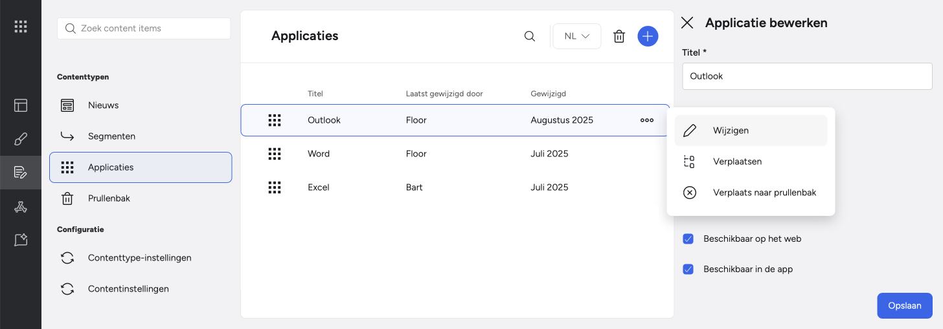This screenshot has width=943, height=329.
Task: Click the move icon next to Verplaatsen
Action: point(690,162)
